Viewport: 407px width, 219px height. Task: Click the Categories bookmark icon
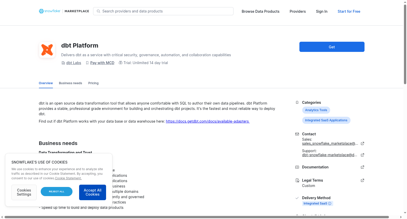coord(297,103)
